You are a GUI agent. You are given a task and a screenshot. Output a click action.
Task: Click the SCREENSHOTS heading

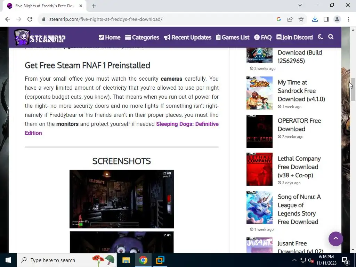[x=122, y=161]
